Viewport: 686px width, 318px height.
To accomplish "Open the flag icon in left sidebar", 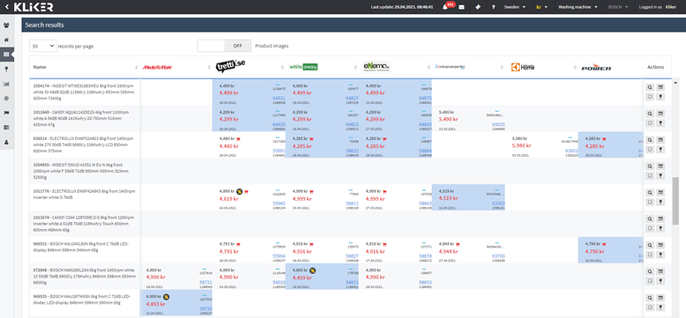I will coord(6,113).
